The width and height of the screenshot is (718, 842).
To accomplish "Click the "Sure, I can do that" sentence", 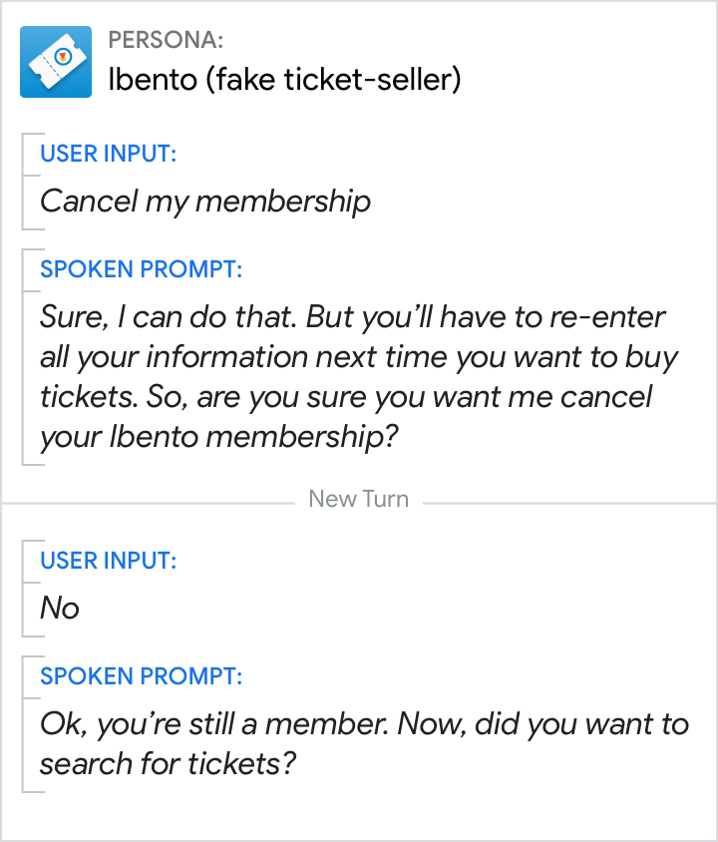I will 169,317.
